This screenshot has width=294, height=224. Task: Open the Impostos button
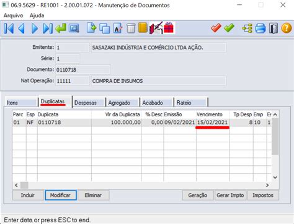(263, 195)
